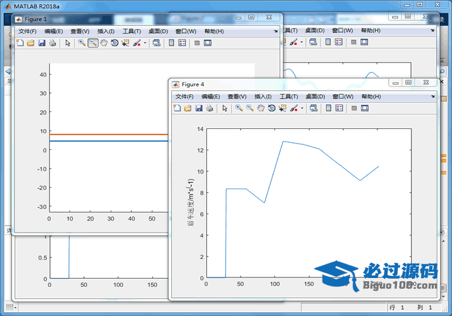Image resolution: width=452 pixels, height=316 pixels.
Task: Select Zoom In tool in Figure 1 toolbar
Action: point(82,43)
